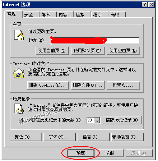The width and height of the screenshot is (158, 161).
Task: Open the 语言 settings button
Action: (x=93, y=137)
